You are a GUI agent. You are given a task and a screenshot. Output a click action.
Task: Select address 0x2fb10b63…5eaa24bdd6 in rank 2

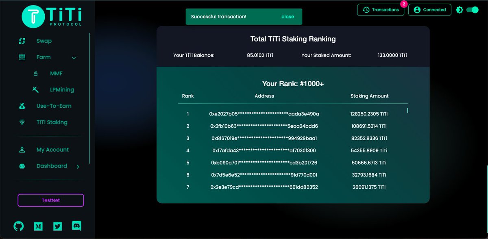click(x=264, y=126)
